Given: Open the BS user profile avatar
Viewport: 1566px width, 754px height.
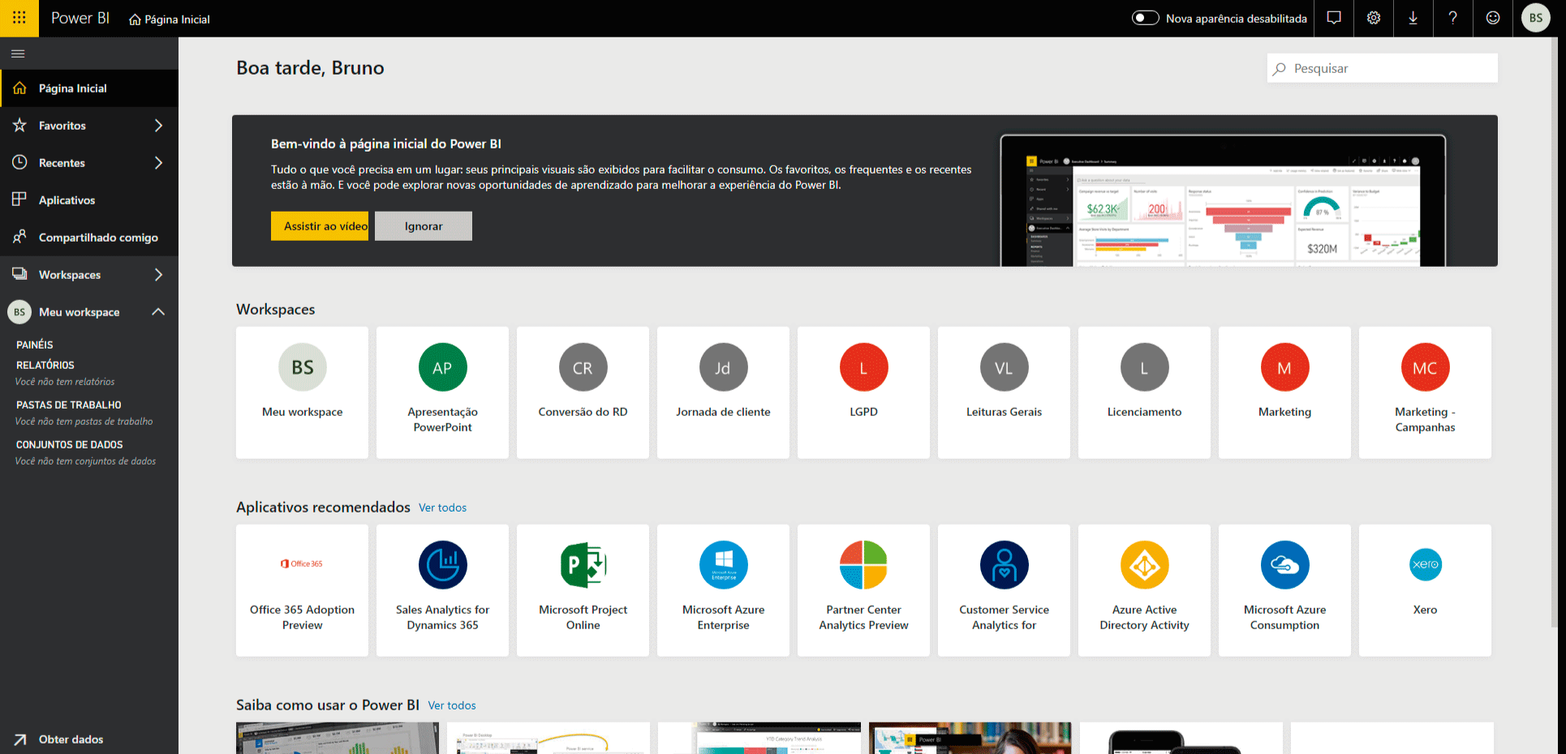Looking at the screenshot, I should pyautogui.click(x=1536, y=18).
